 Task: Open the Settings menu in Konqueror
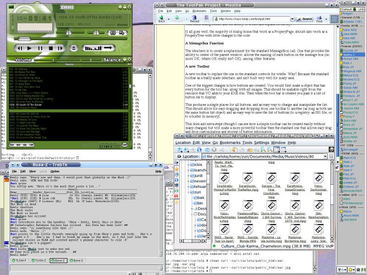click(261, 143)
